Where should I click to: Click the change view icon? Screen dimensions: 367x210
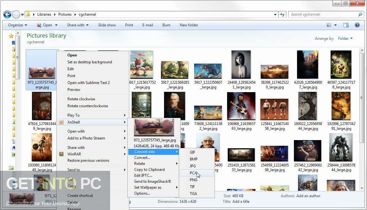[x=329, y=25]
